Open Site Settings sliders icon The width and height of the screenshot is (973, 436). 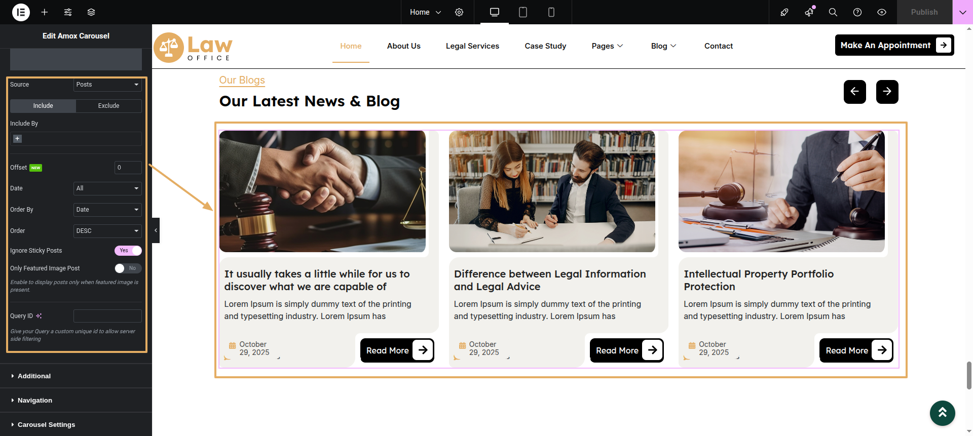coord(68,12)
